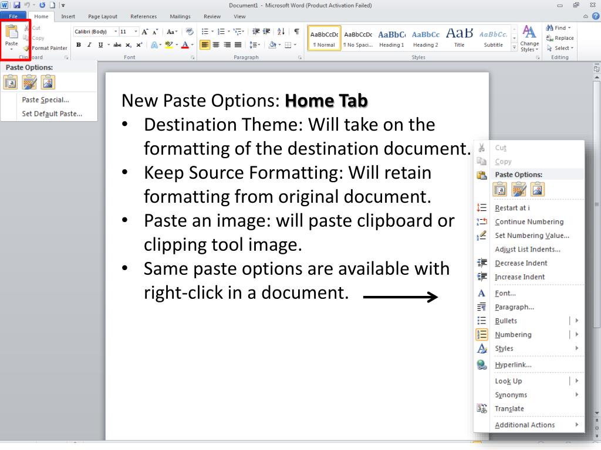Select first paste option icon in context menu
The image size is (601, 450).
tap(500, 189)
